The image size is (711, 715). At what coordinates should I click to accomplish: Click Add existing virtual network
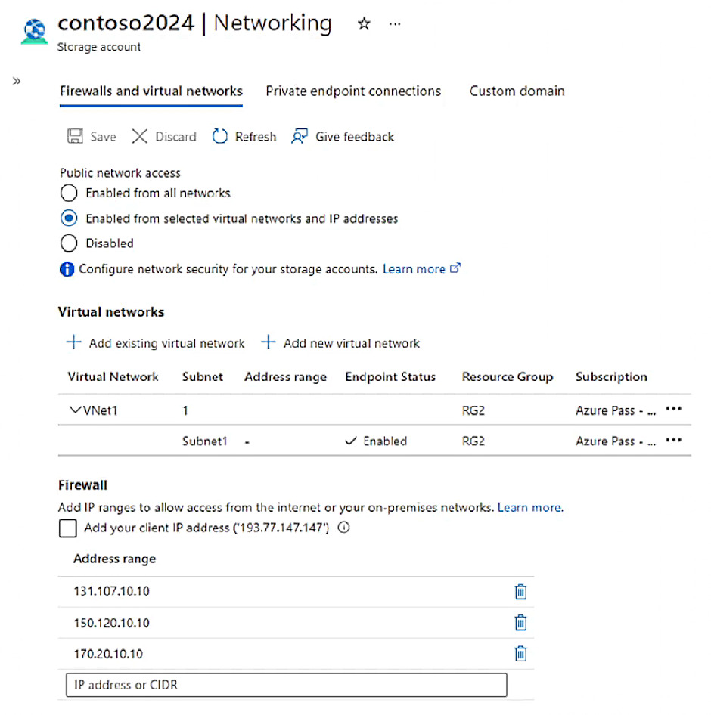(156, 343)
